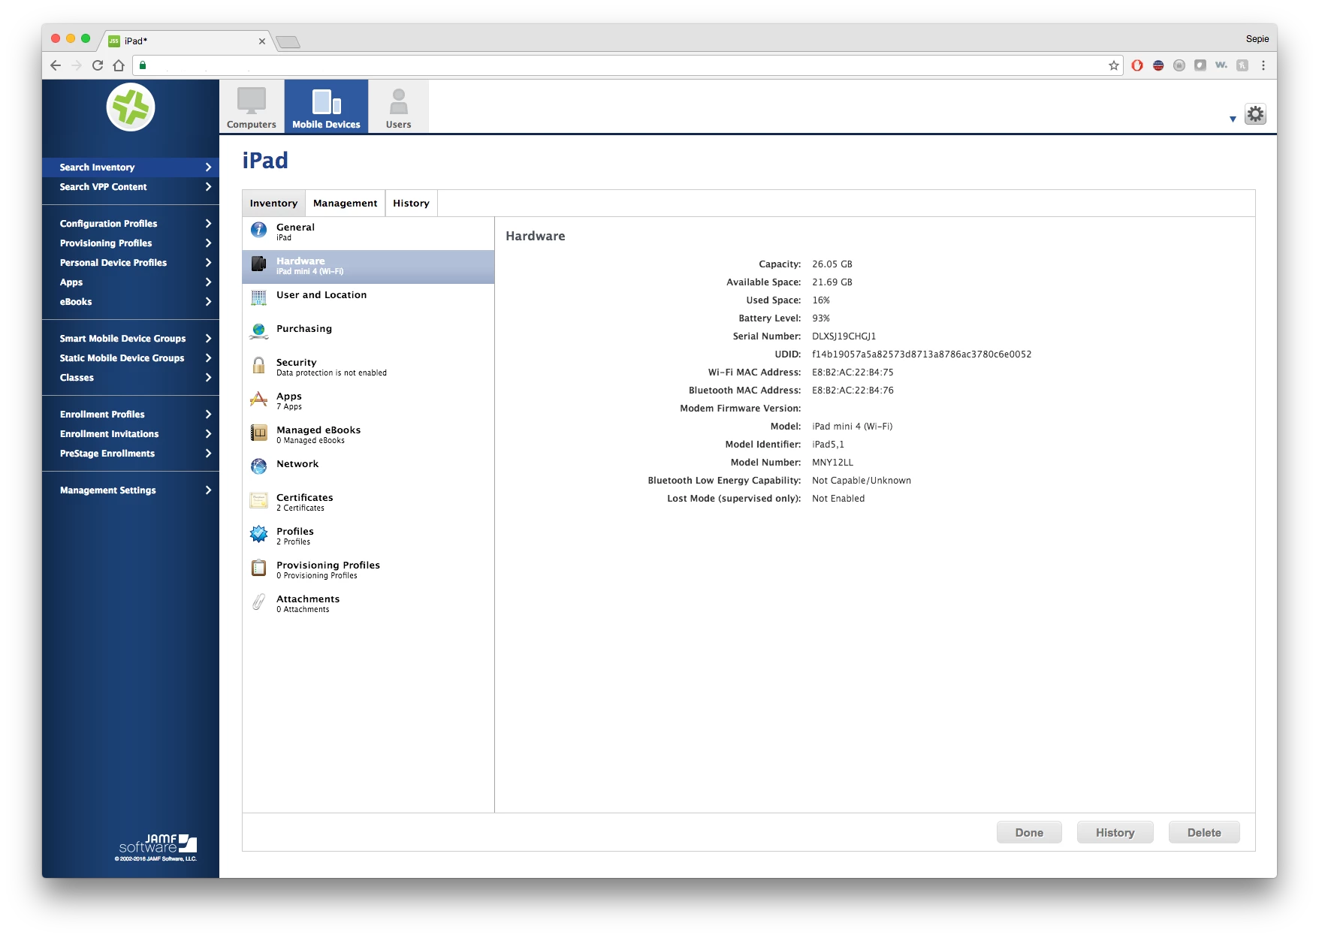
Task: Click the Done button
Action: pos(1029,832)
